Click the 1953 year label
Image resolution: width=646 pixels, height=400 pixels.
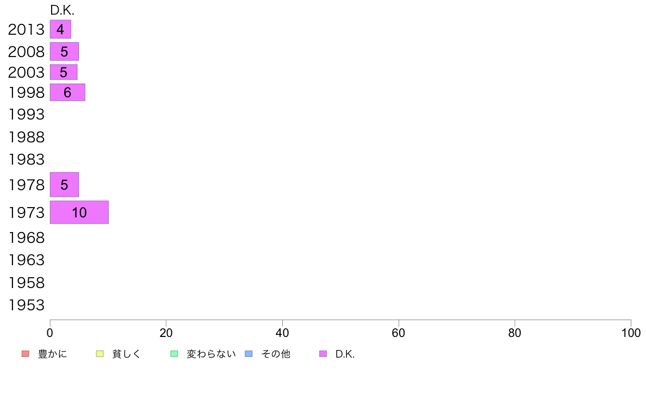pyautogui.click(x=26, y=305)
